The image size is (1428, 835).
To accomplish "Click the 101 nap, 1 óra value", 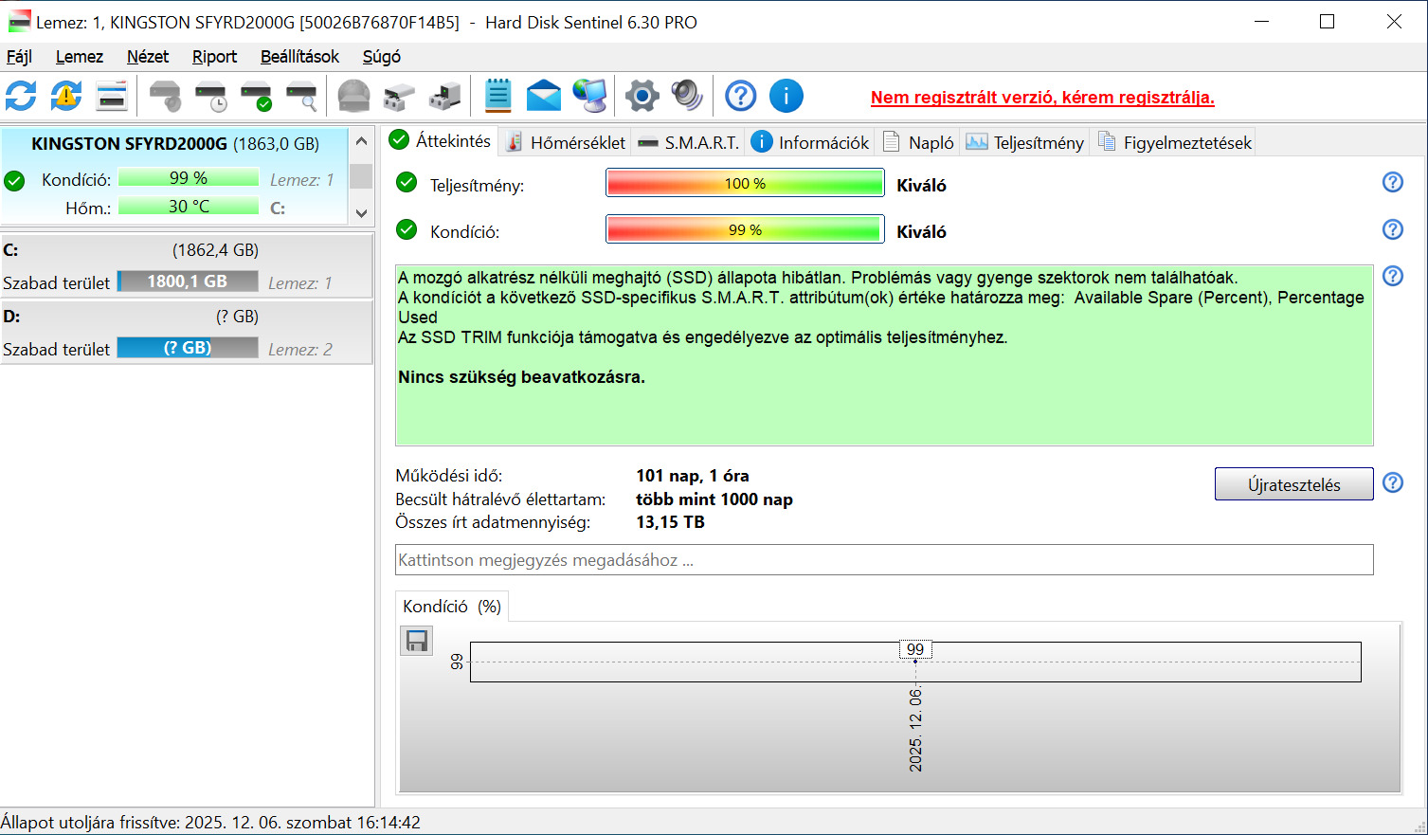I will [x=693, y=476].
